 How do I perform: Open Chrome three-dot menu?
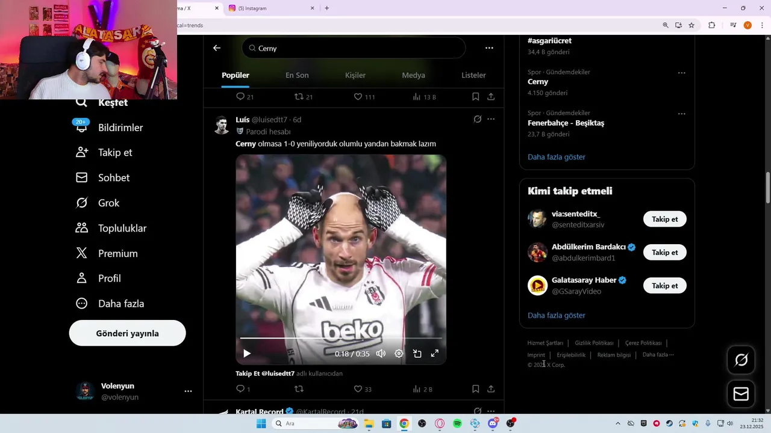pos(763,25)
